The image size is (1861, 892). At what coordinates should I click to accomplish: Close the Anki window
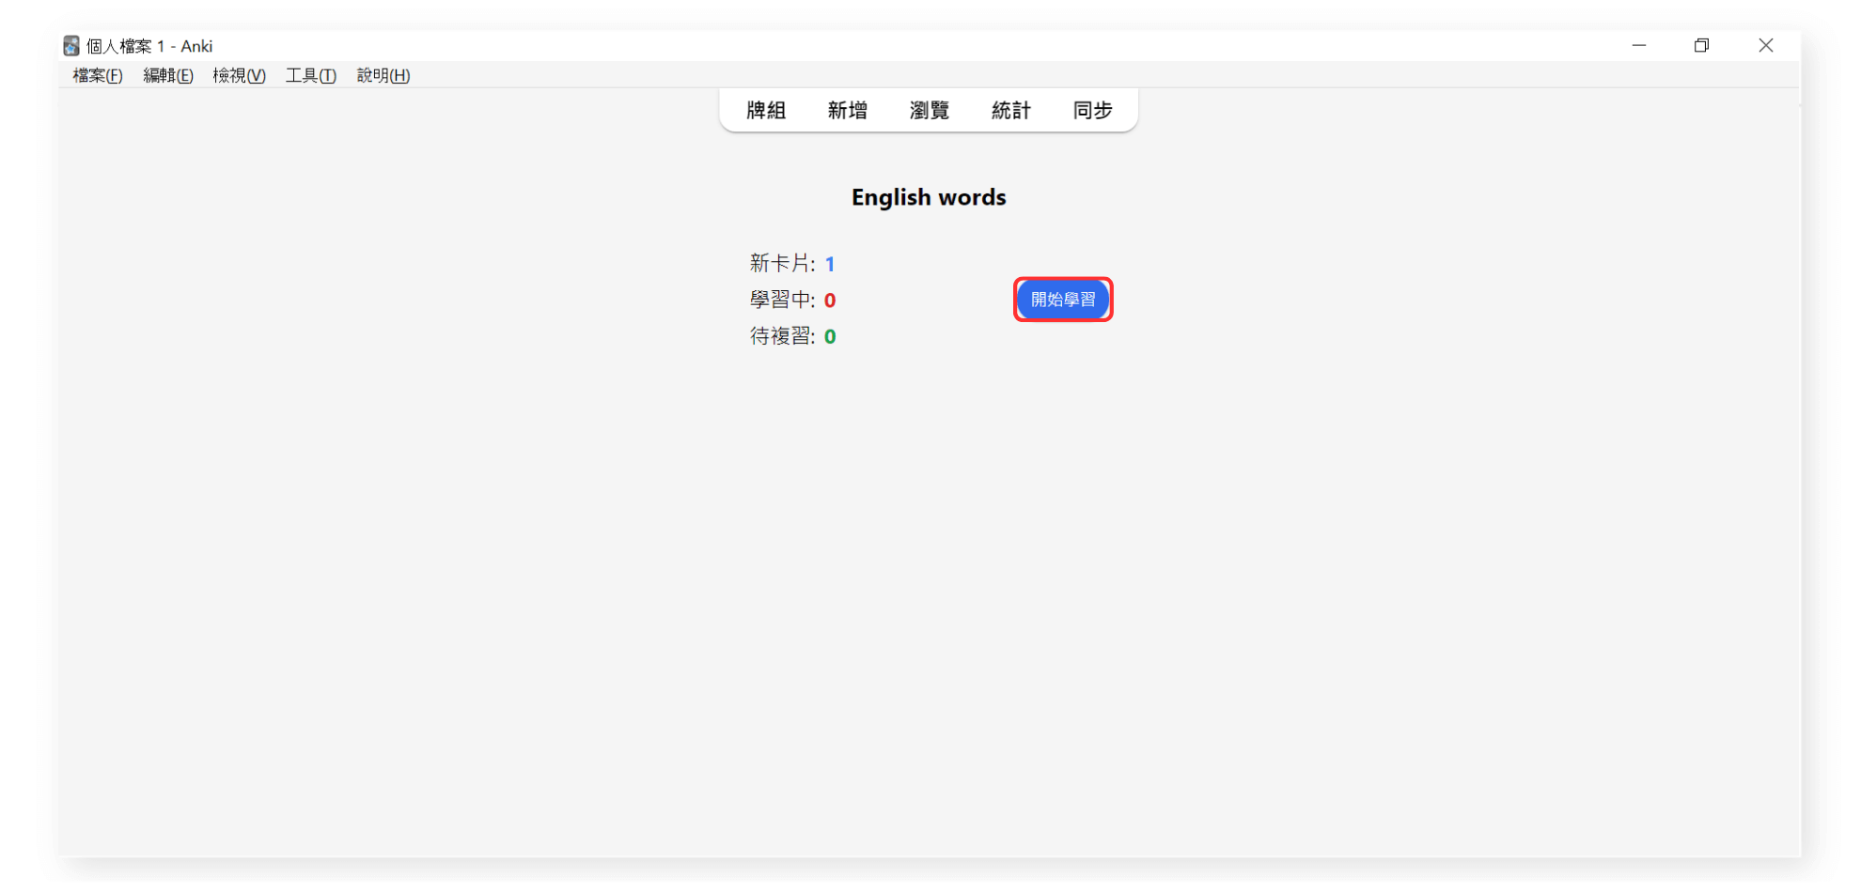pos(1765,45)
